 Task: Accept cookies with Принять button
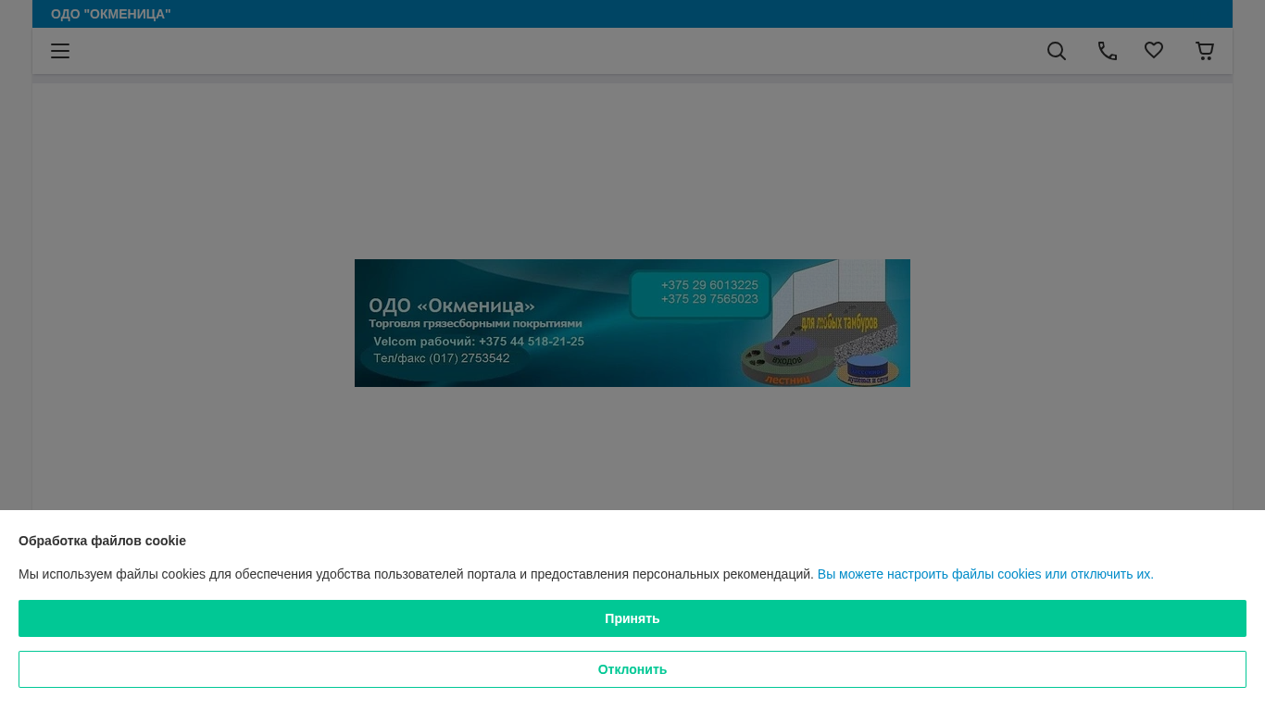pyautogui.click(x=632, y=618)
